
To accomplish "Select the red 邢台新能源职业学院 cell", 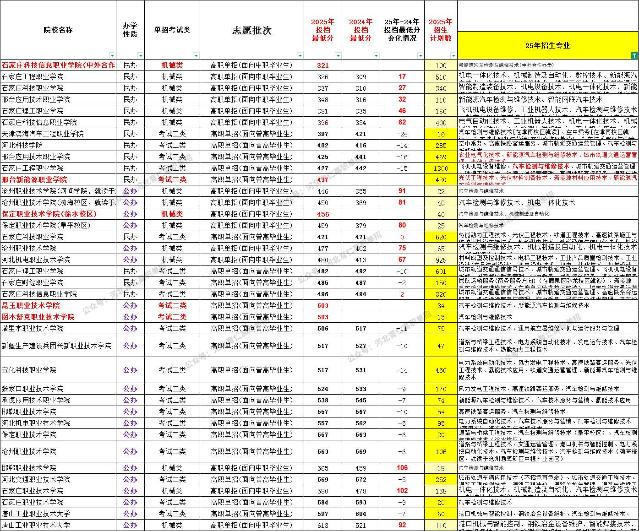I will tap(58, 179).
